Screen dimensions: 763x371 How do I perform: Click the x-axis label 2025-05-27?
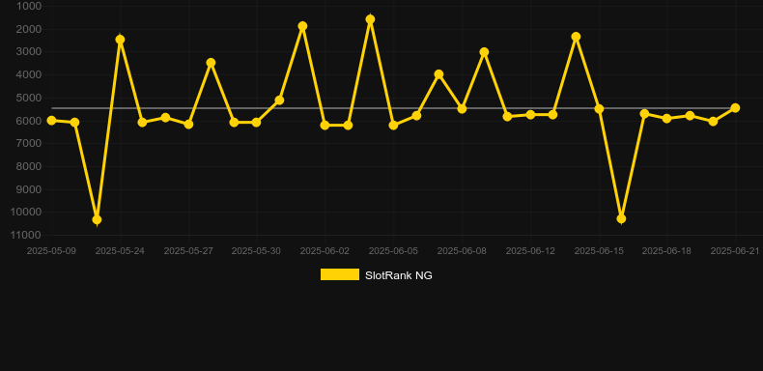188,251
